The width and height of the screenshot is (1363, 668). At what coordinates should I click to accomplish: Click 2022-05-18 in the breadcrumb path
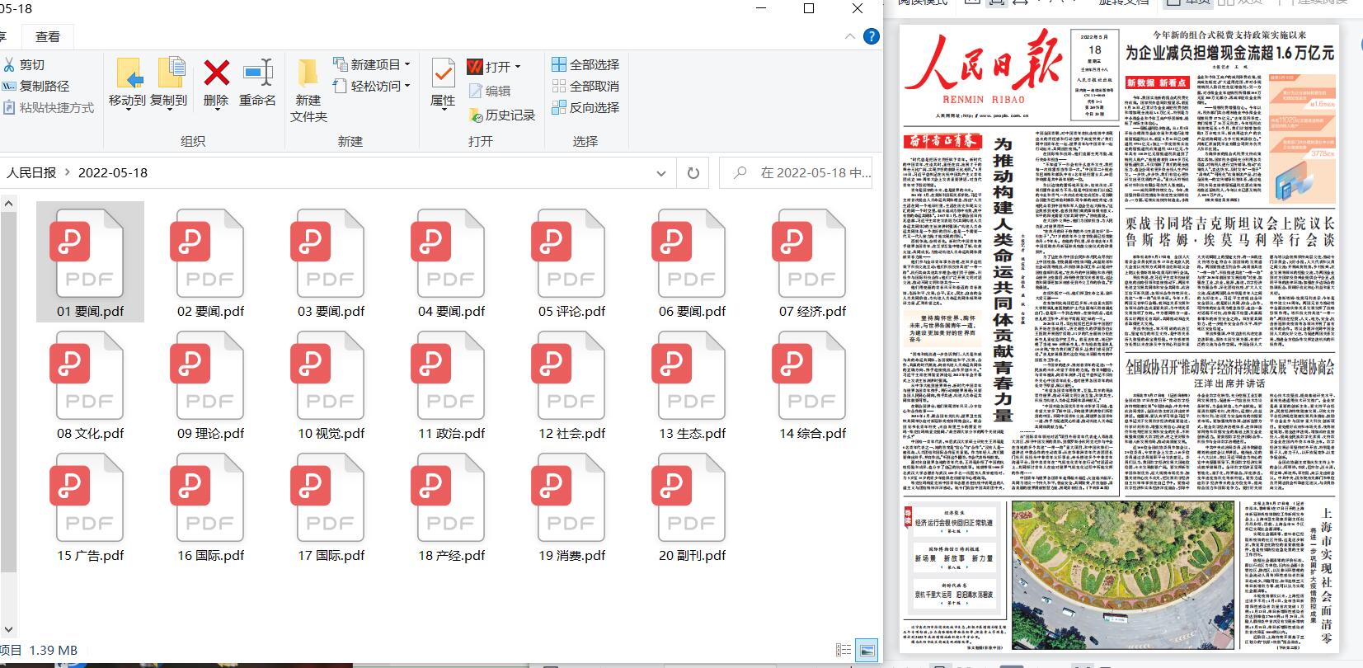[x=113, y=173]
